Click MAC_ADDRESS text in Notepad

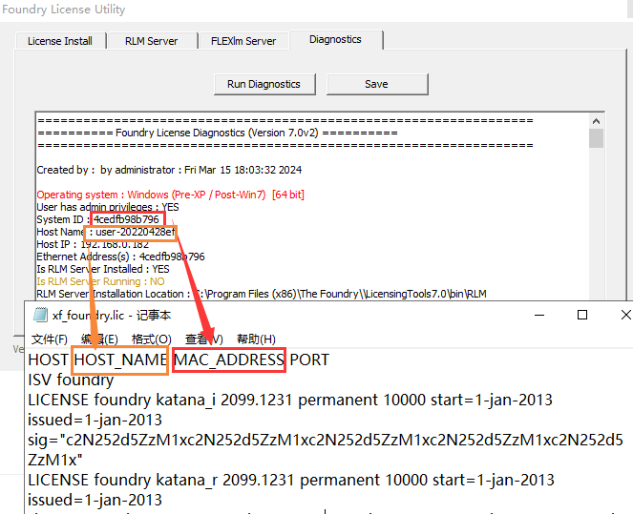pos(229,360)
